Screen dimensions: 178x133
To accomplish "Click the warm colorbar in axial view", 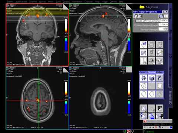I will (x=66, y=88).
